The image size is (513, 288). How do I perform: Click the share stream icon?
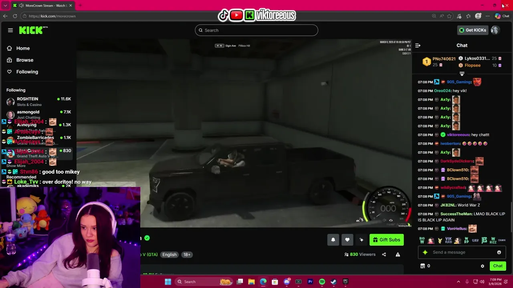click(x=384, y=254)
